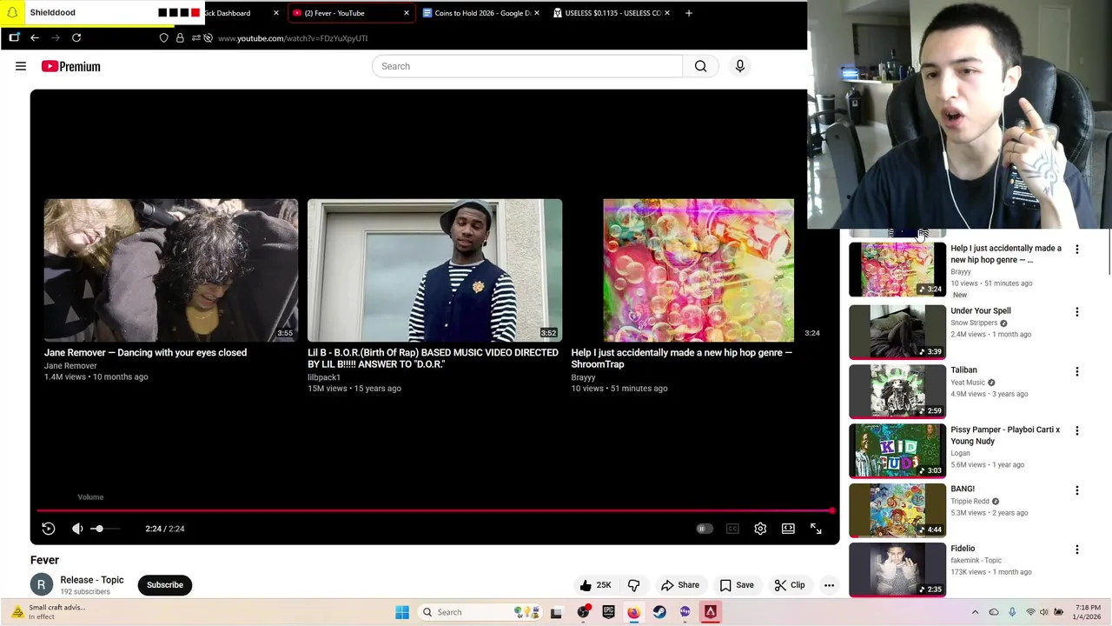Open options menu for BANG! video
1112x626 pixels.
coord(1077,490)
